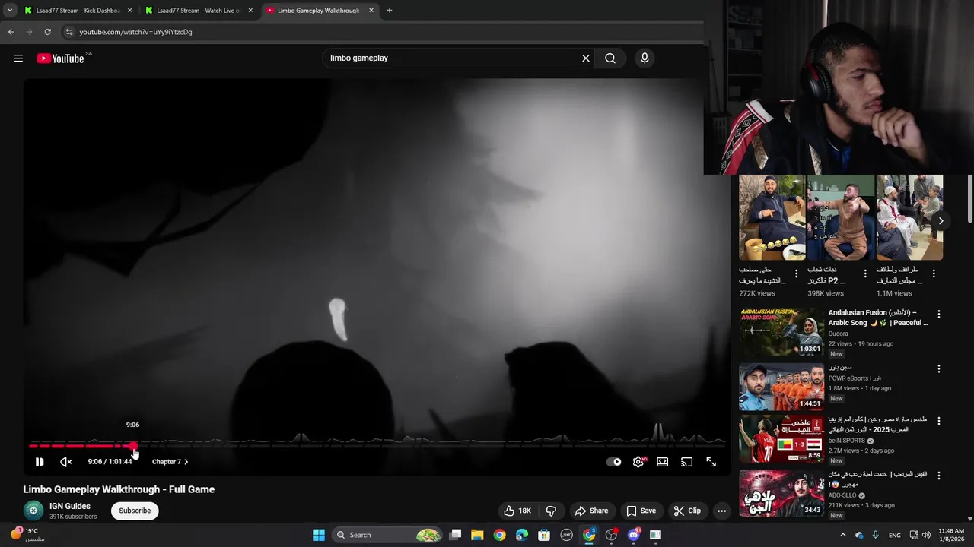Go to the YouTube home logo
974x547 pixels.
tap(60, 58)
